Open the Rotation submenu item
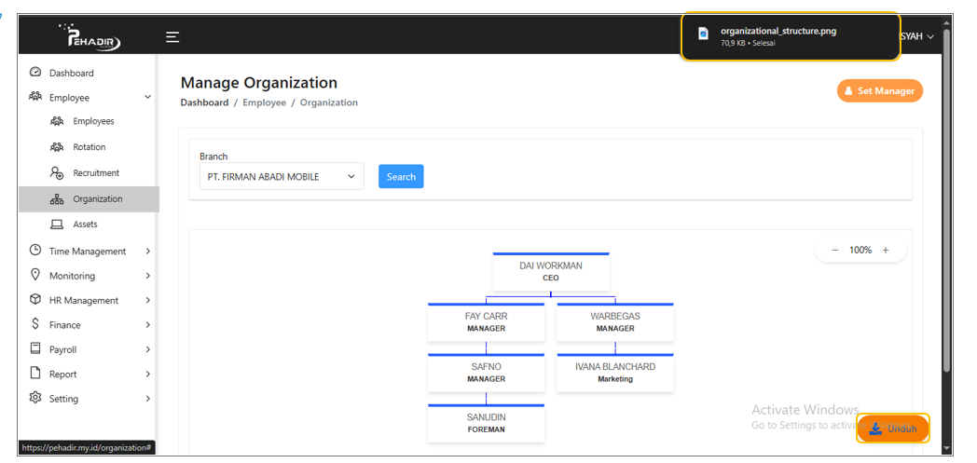Image resolution: width=977 pixels, height=463 pixels. click(x=89, y=147)
